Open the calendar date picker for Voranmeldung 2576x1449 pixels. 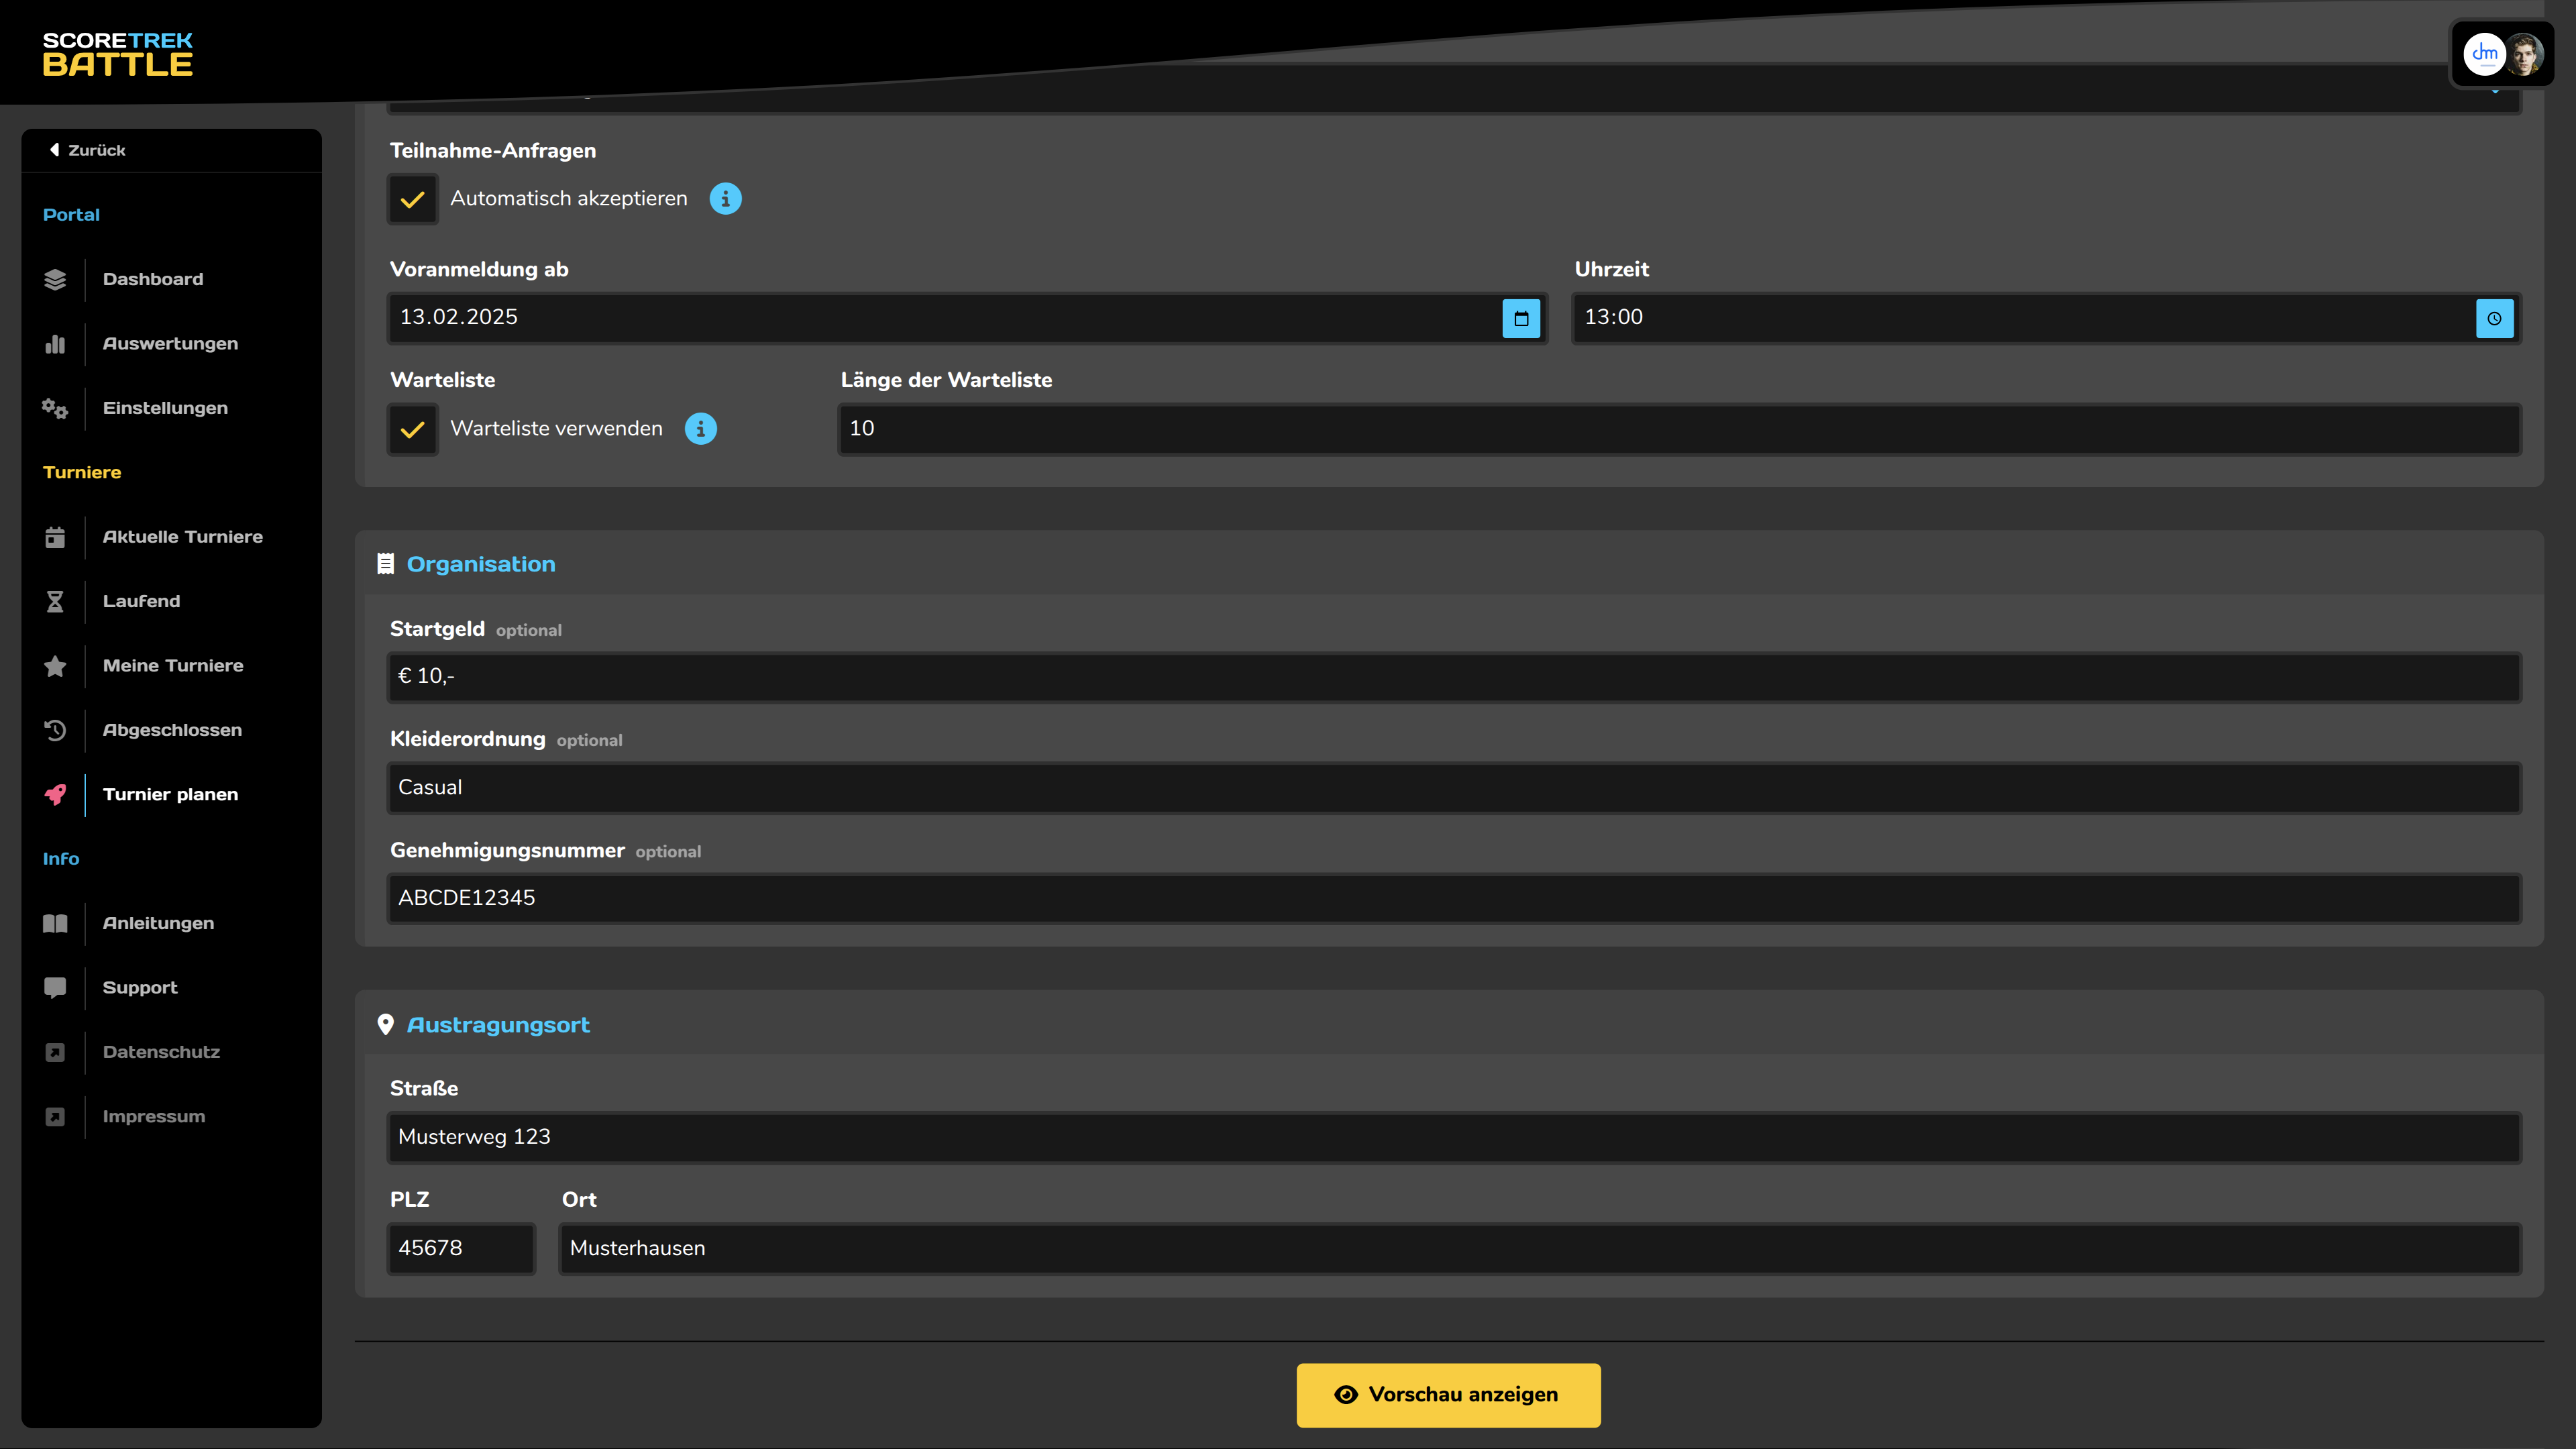pos(1520,319)
